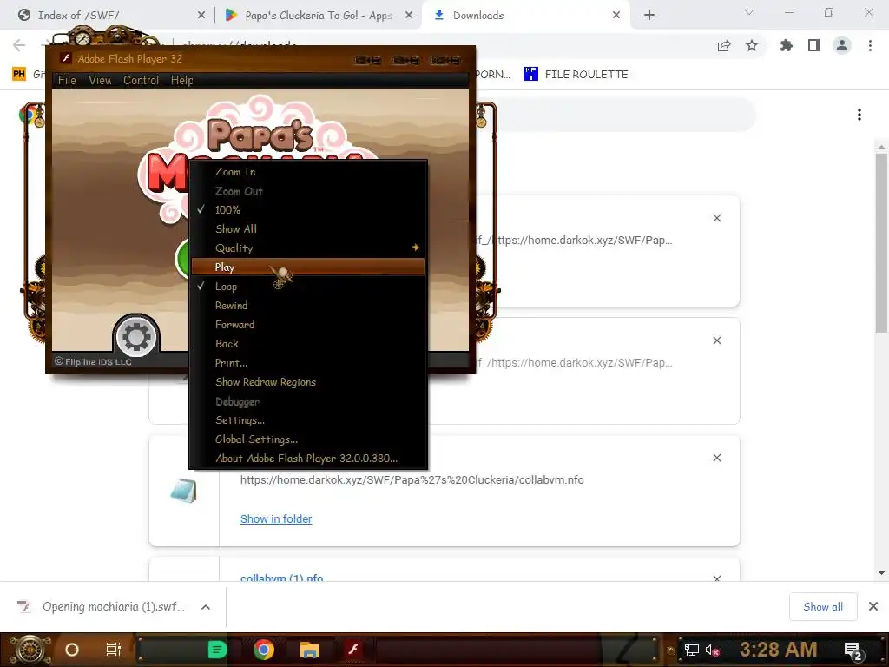Image resolution: width=889 pixels, height=667 pixels.
Task: Open the Flash Player Help menu
Action: [182, 81]
